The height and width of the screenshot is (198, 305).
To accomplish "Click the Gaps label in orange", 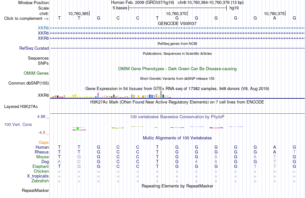I will click(x=44, y=143).
